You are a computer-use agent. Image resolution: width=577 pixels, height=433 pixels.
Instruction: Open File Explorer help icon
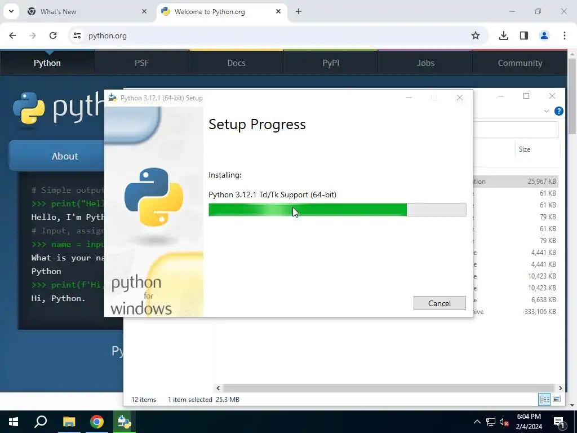click(558, 111)
